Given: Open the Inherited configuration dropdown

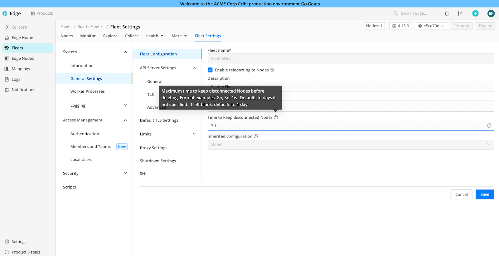Looking at the screenshot, I should coord(350,144).
